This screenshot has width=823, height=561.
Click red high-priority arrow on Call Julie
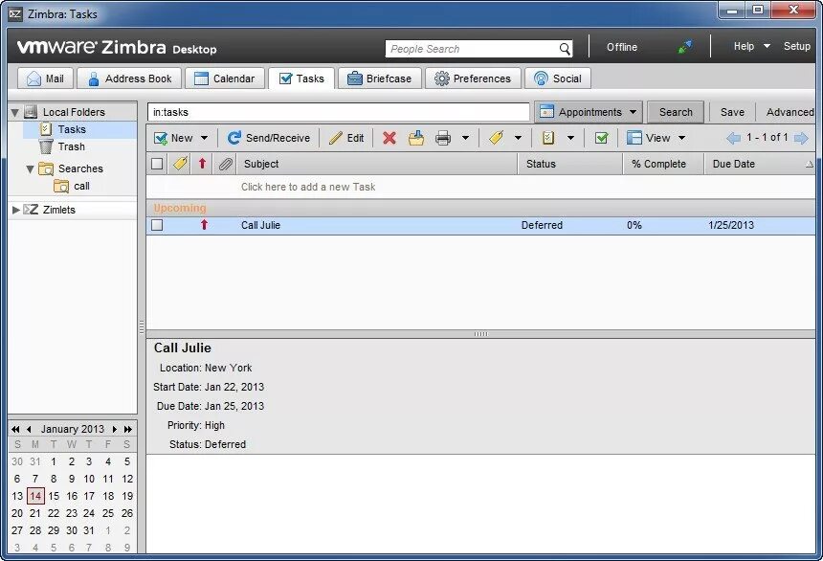tap(204, 225)
